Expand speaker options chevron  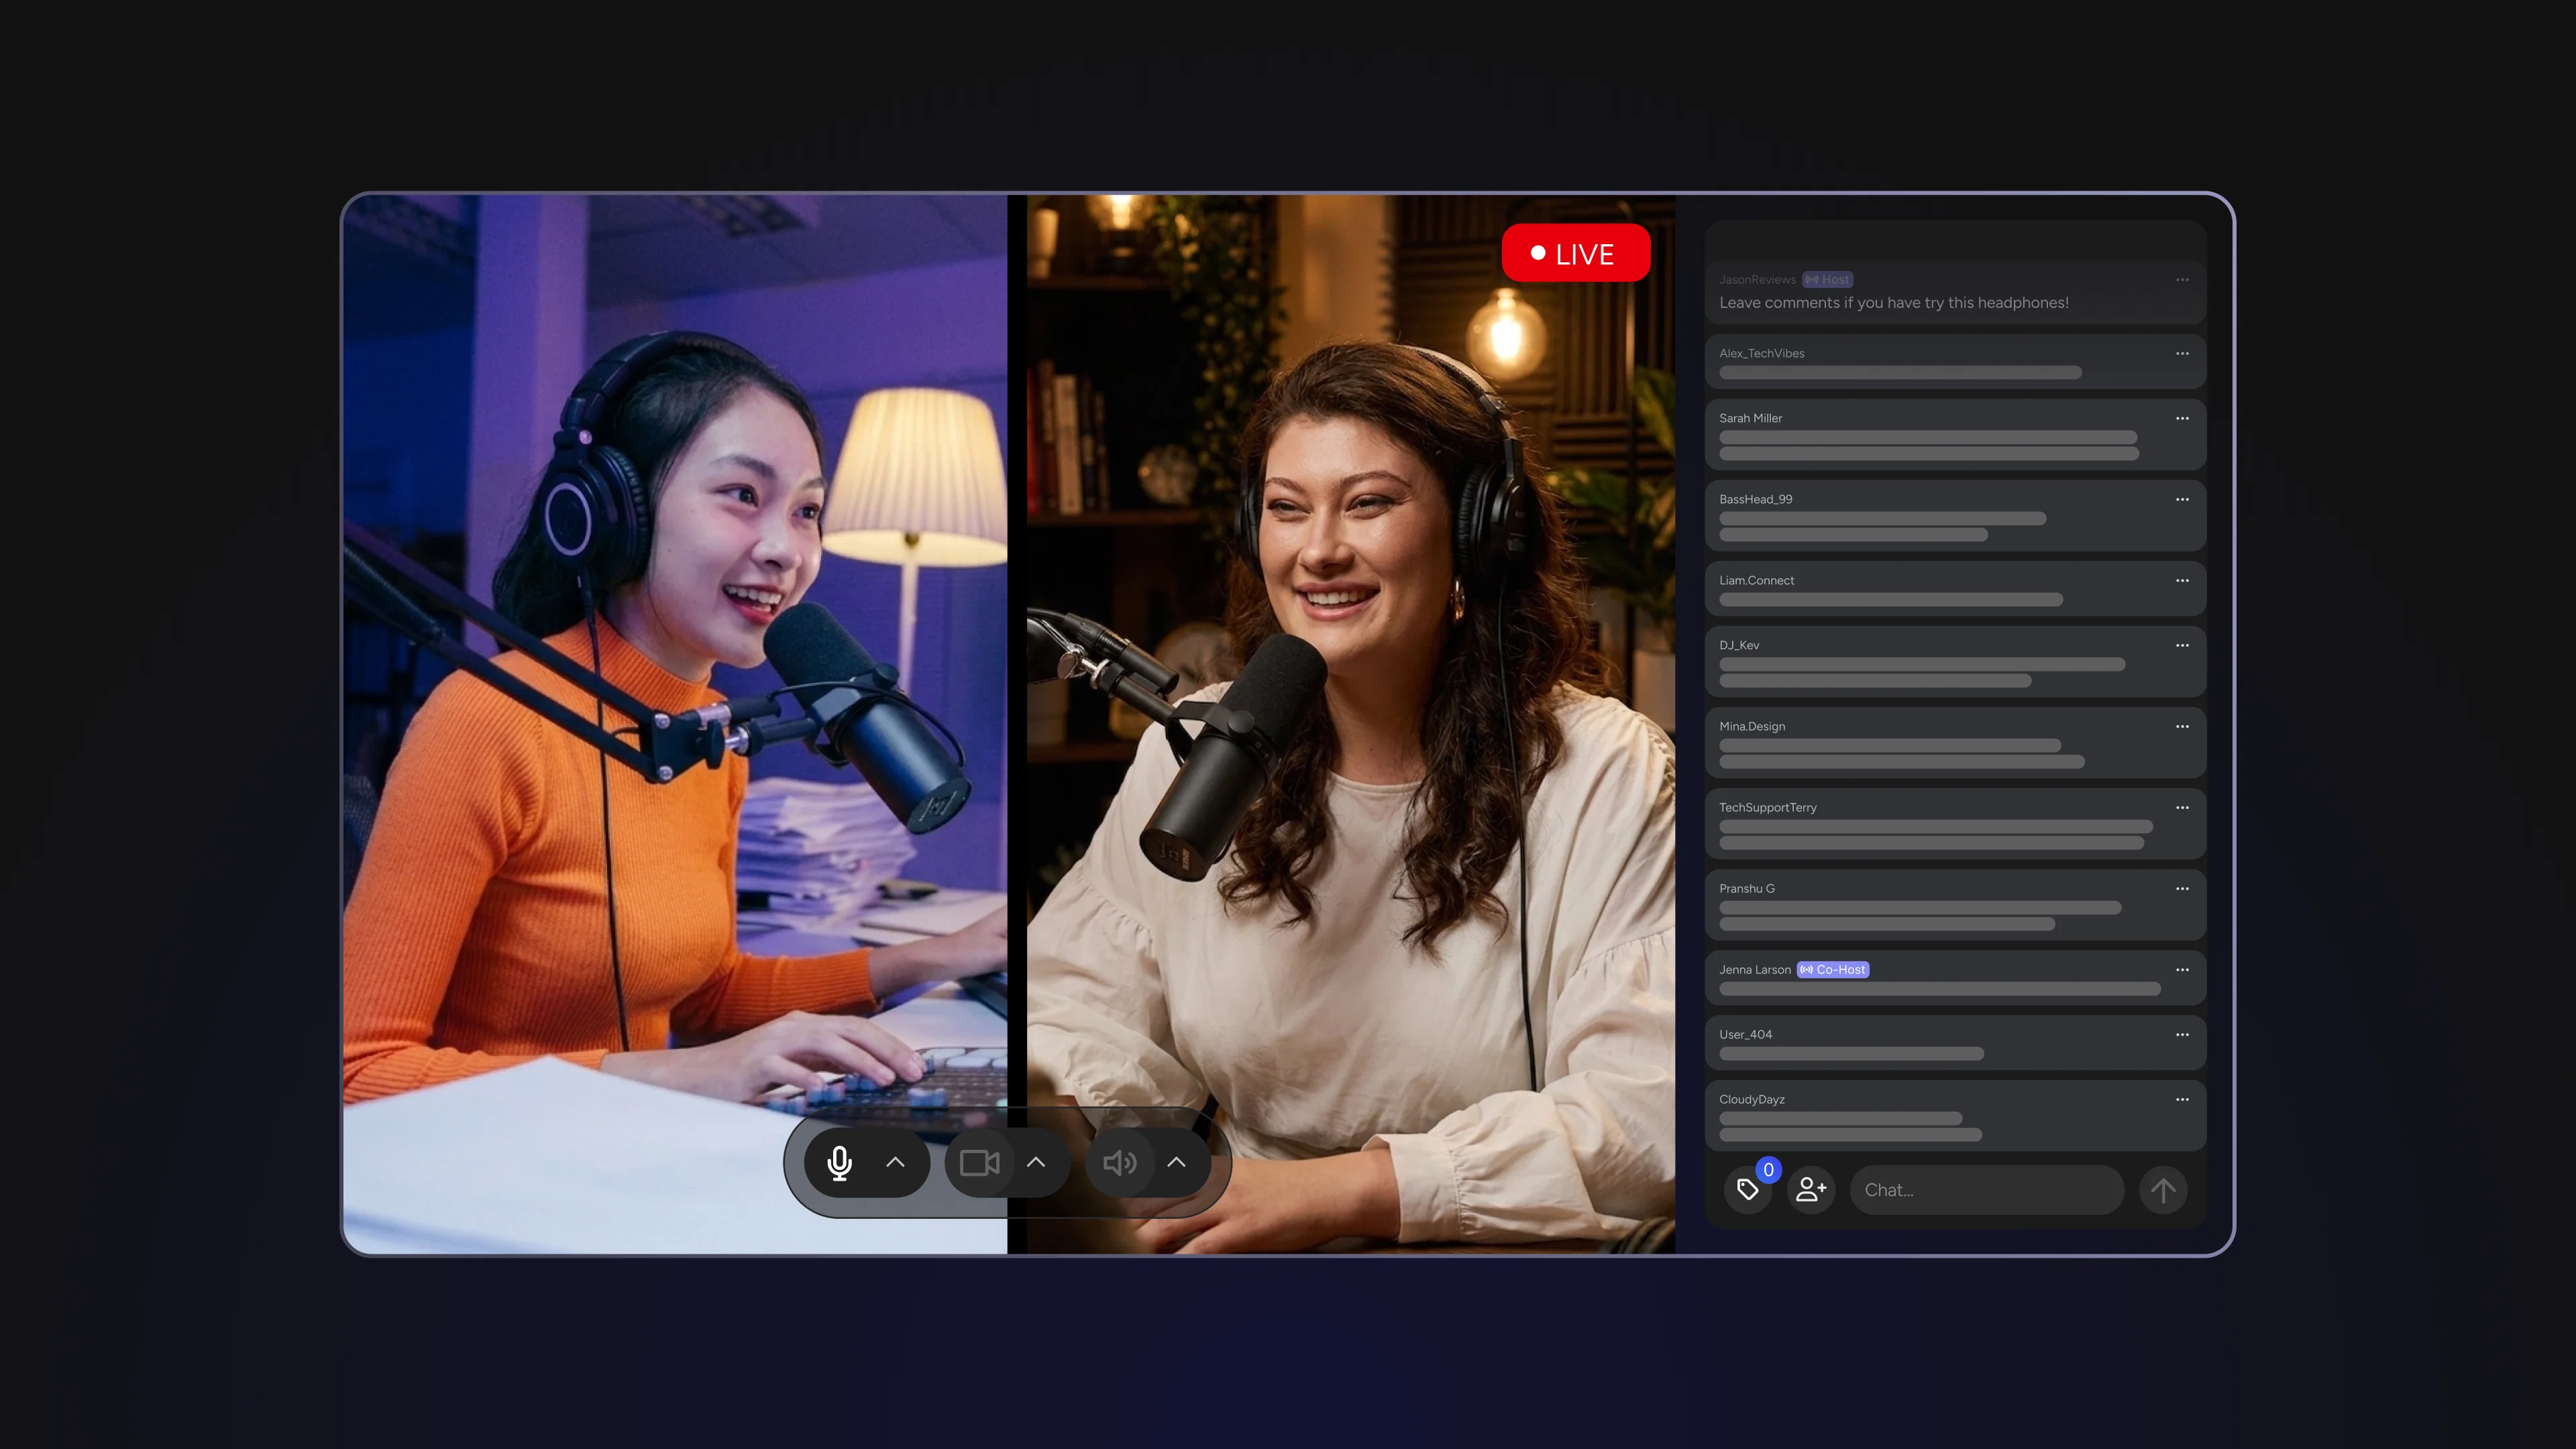point(1176,1162)
